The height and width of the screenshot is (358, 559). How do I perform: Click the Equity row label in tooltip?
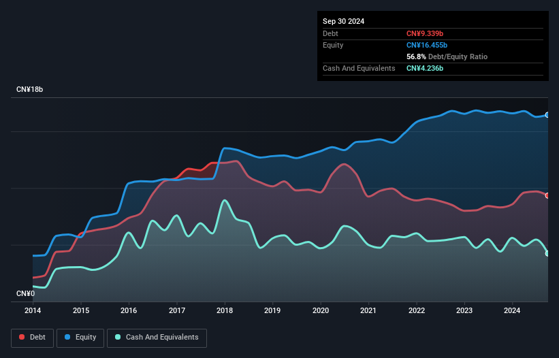tap(333, 45)
